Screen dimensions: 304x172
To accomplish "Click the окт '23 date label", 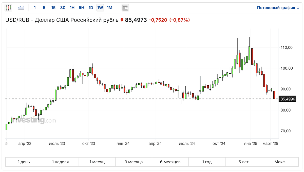I will point(89,144).
